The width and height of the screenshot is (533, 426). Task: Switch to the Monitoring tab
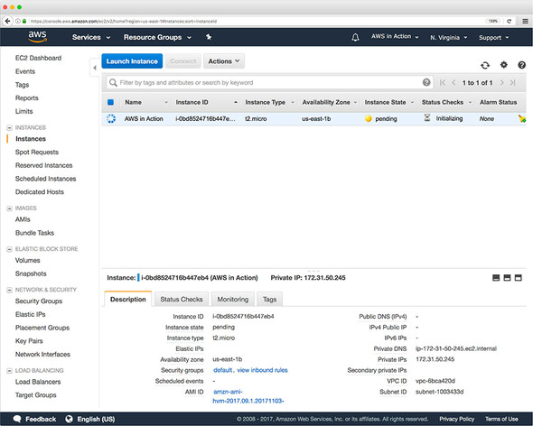pyautogui.click(x=233, y=300)
